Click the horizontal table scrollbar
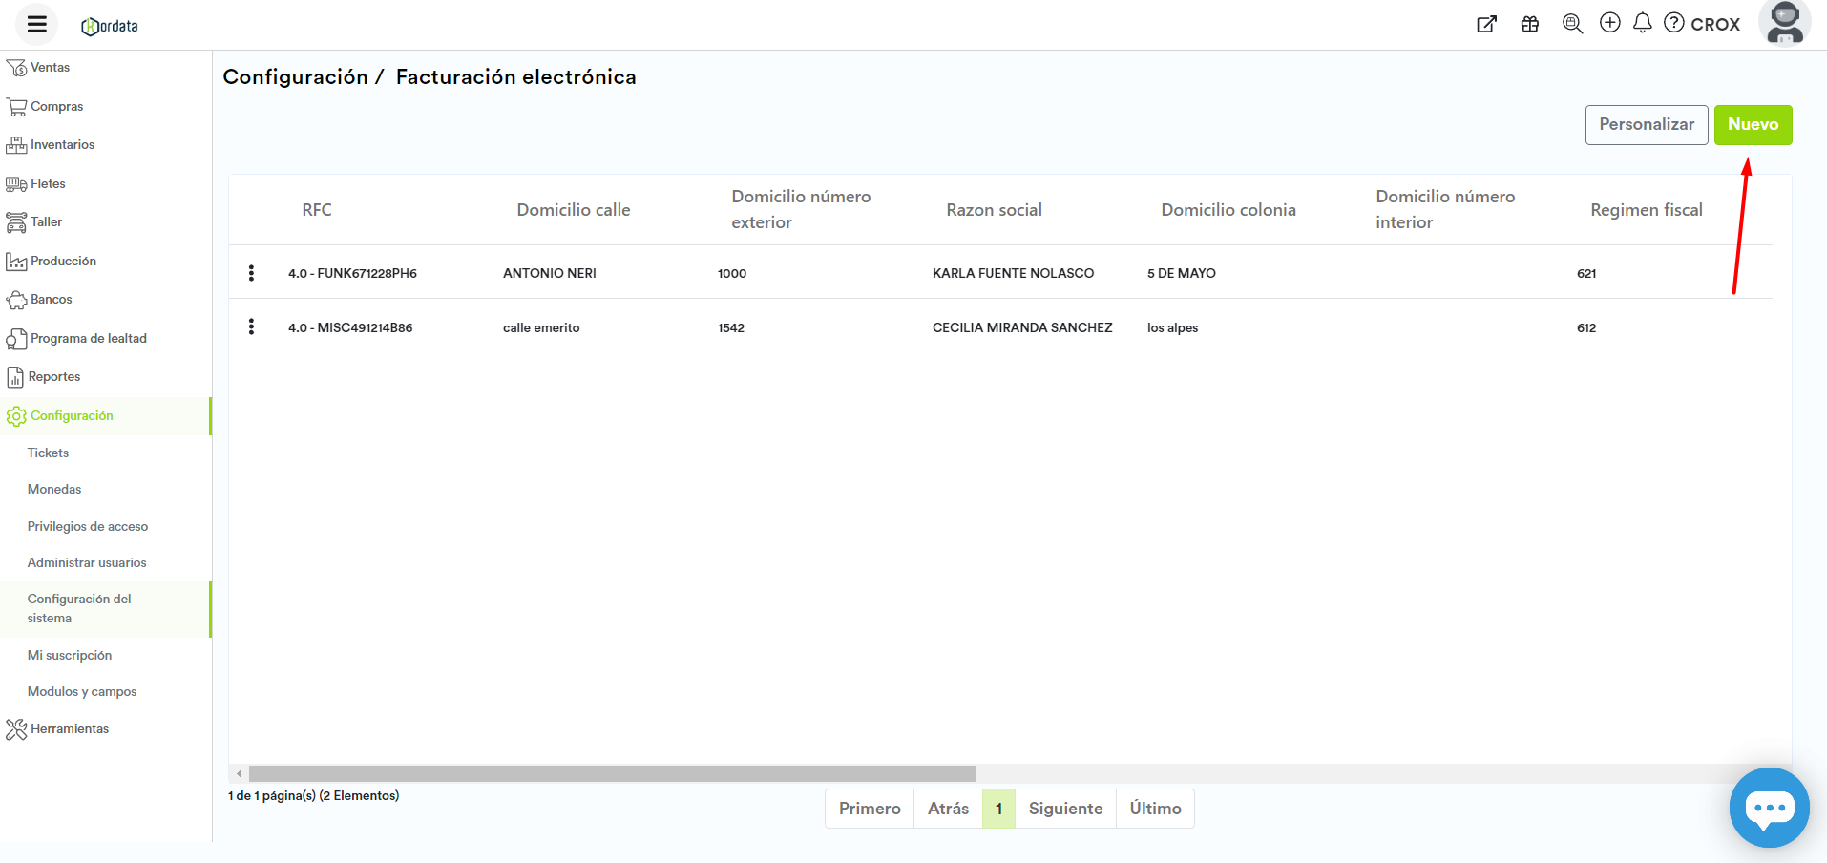The height and width of the screenshot is (863, 1827). [x=611, y=774]
